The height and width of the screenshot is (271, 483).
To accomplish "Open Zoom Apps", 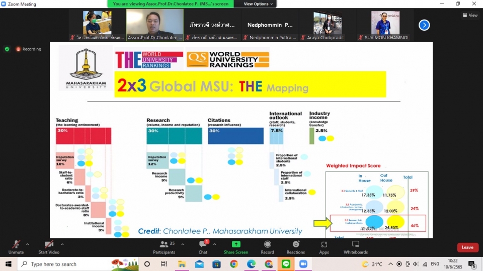I will pos(324,247).
